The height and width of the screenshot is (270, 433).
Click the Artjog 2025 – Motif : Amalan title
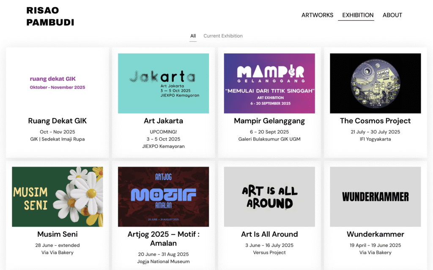163,239
